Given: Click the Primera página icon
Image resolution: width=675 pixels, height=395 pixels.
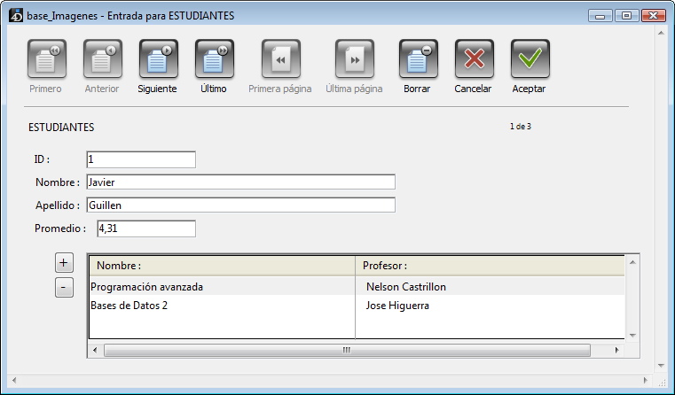Looking at the screenshot, I should [280, 60].
